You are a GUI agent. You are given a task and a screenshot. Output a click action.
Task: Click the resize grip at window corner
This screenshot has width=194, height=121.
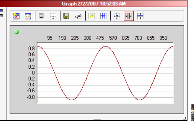185,118
